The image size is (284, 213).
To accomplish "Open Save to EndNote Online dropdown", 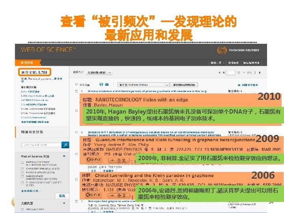I will [143, 85].
